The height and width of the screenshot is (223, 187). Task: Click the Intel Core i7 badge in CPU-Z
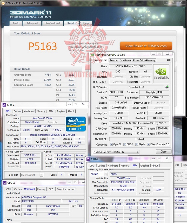click(76, 124)
